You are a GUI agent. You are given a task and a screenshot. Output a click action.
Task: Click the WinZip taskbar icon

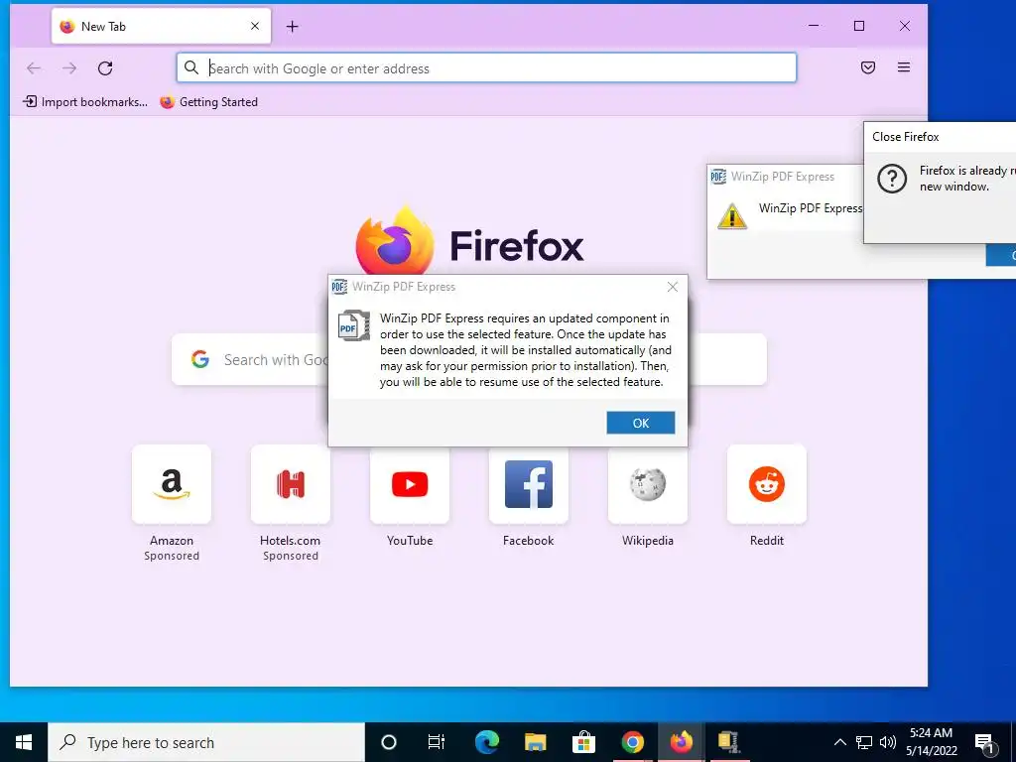pos(729,742)
